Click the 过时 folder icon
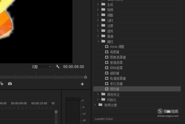The height and width of the screenshot is (124, 185). [103, 20]
